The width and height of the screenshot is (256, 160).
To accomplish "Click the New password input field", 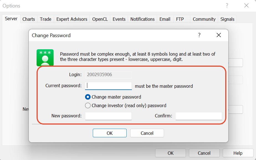I will pos(108,116).
